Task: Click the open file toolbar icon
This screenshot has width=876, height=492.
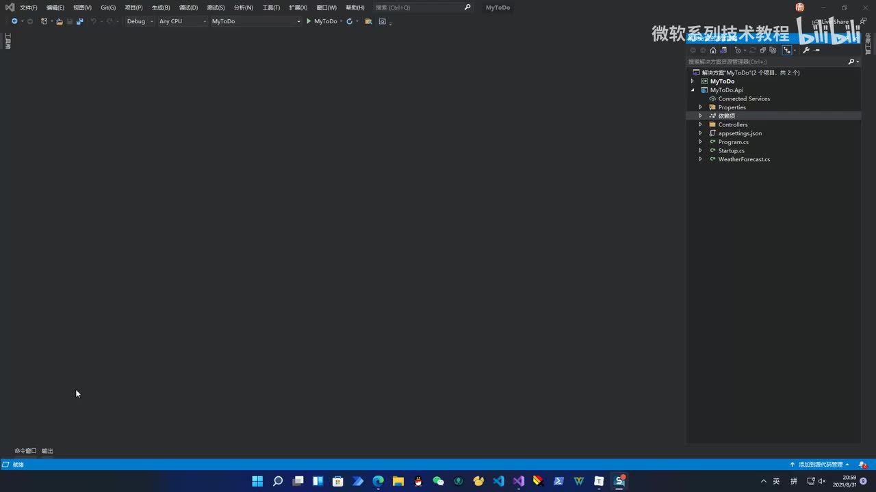Action: 60,21
